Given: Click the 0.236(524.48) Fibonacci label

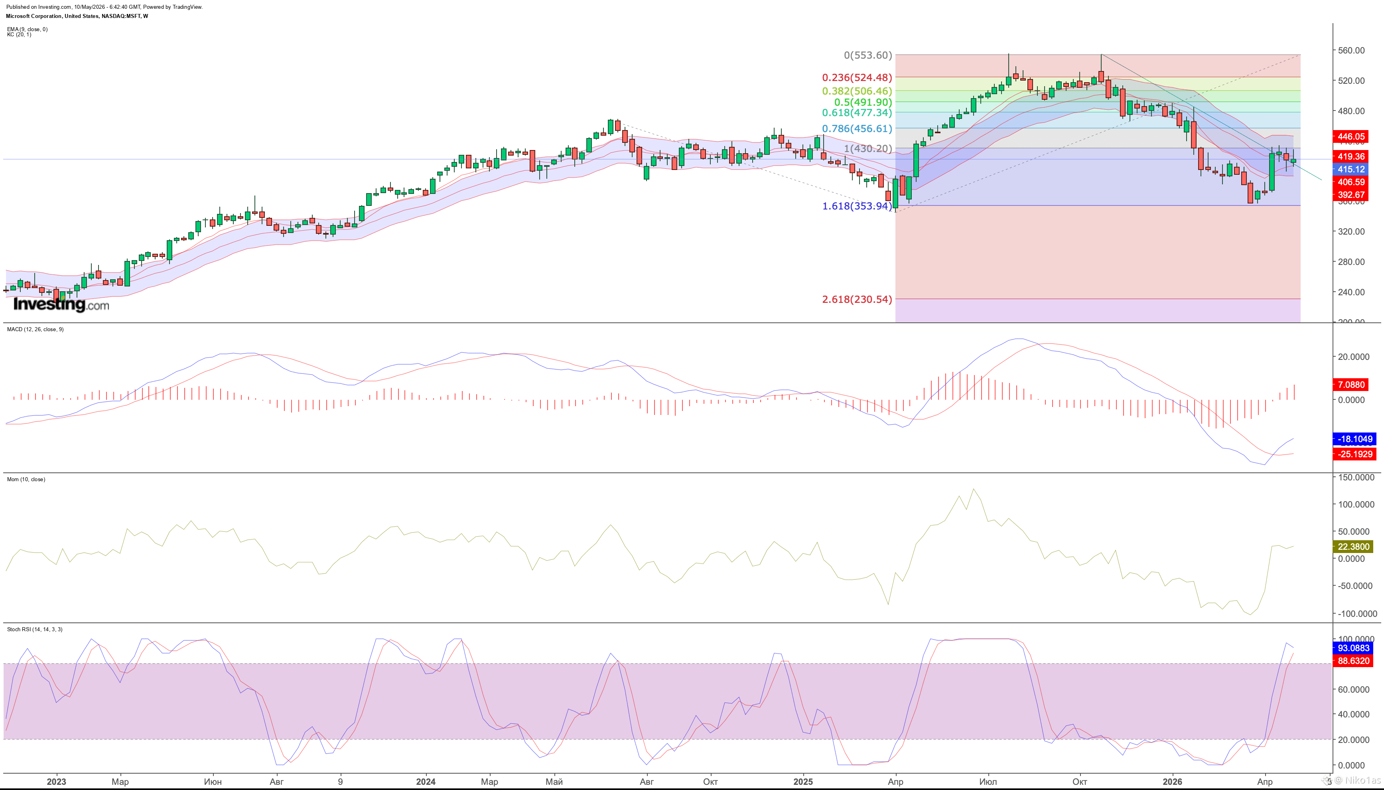Looking at the screenshot, I should [857, 77].
